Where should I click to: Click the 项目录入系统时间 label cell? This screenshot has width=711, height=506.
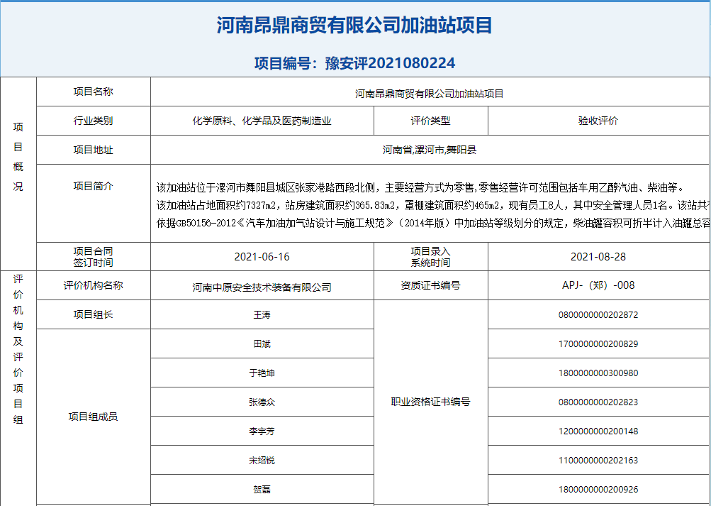[431, 257]
